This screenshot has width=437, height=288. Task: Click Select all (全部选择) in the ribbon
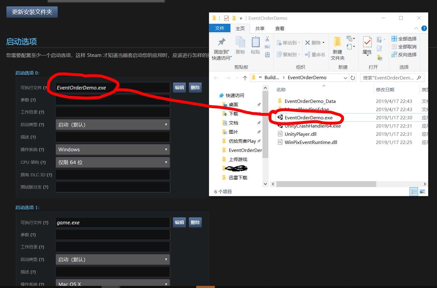[404, 39]
